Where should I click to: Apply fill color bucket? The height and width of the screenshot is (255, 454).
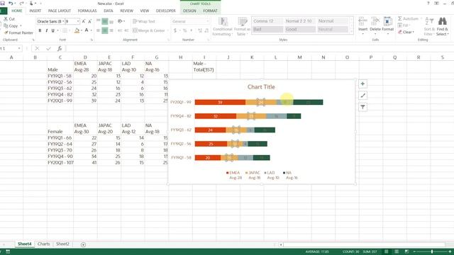[77, 30]
